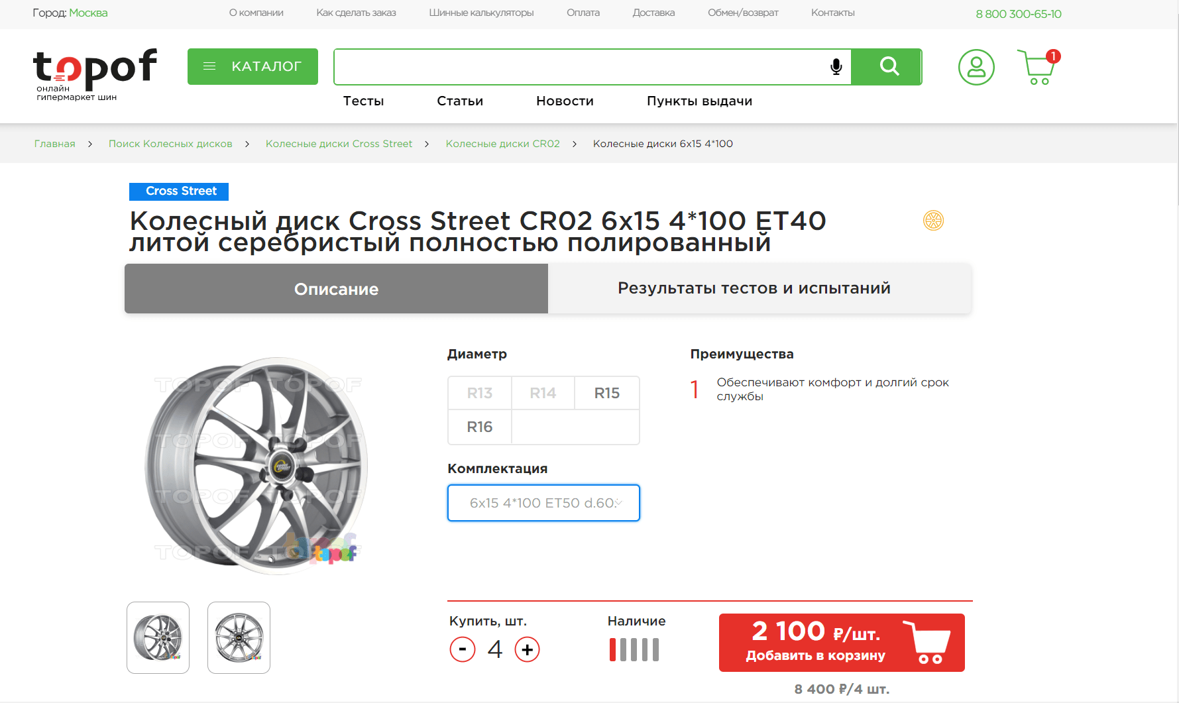Go to Главная breadcrumb
The image size is (1179, 703).
55,144
